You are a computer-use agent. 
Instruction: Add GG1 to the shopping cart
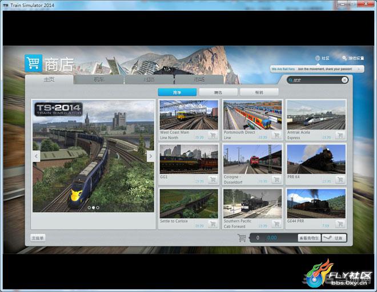click(213, 180)
